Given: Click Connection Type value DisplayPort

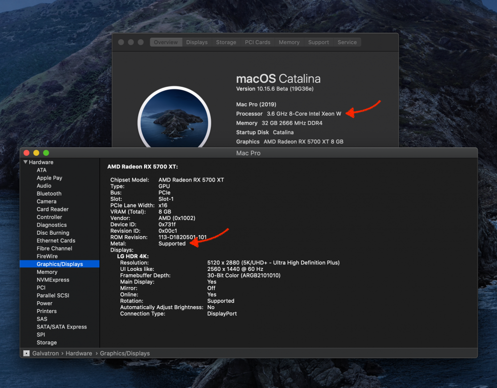Looking at the screenshot, I should point(222,314).
